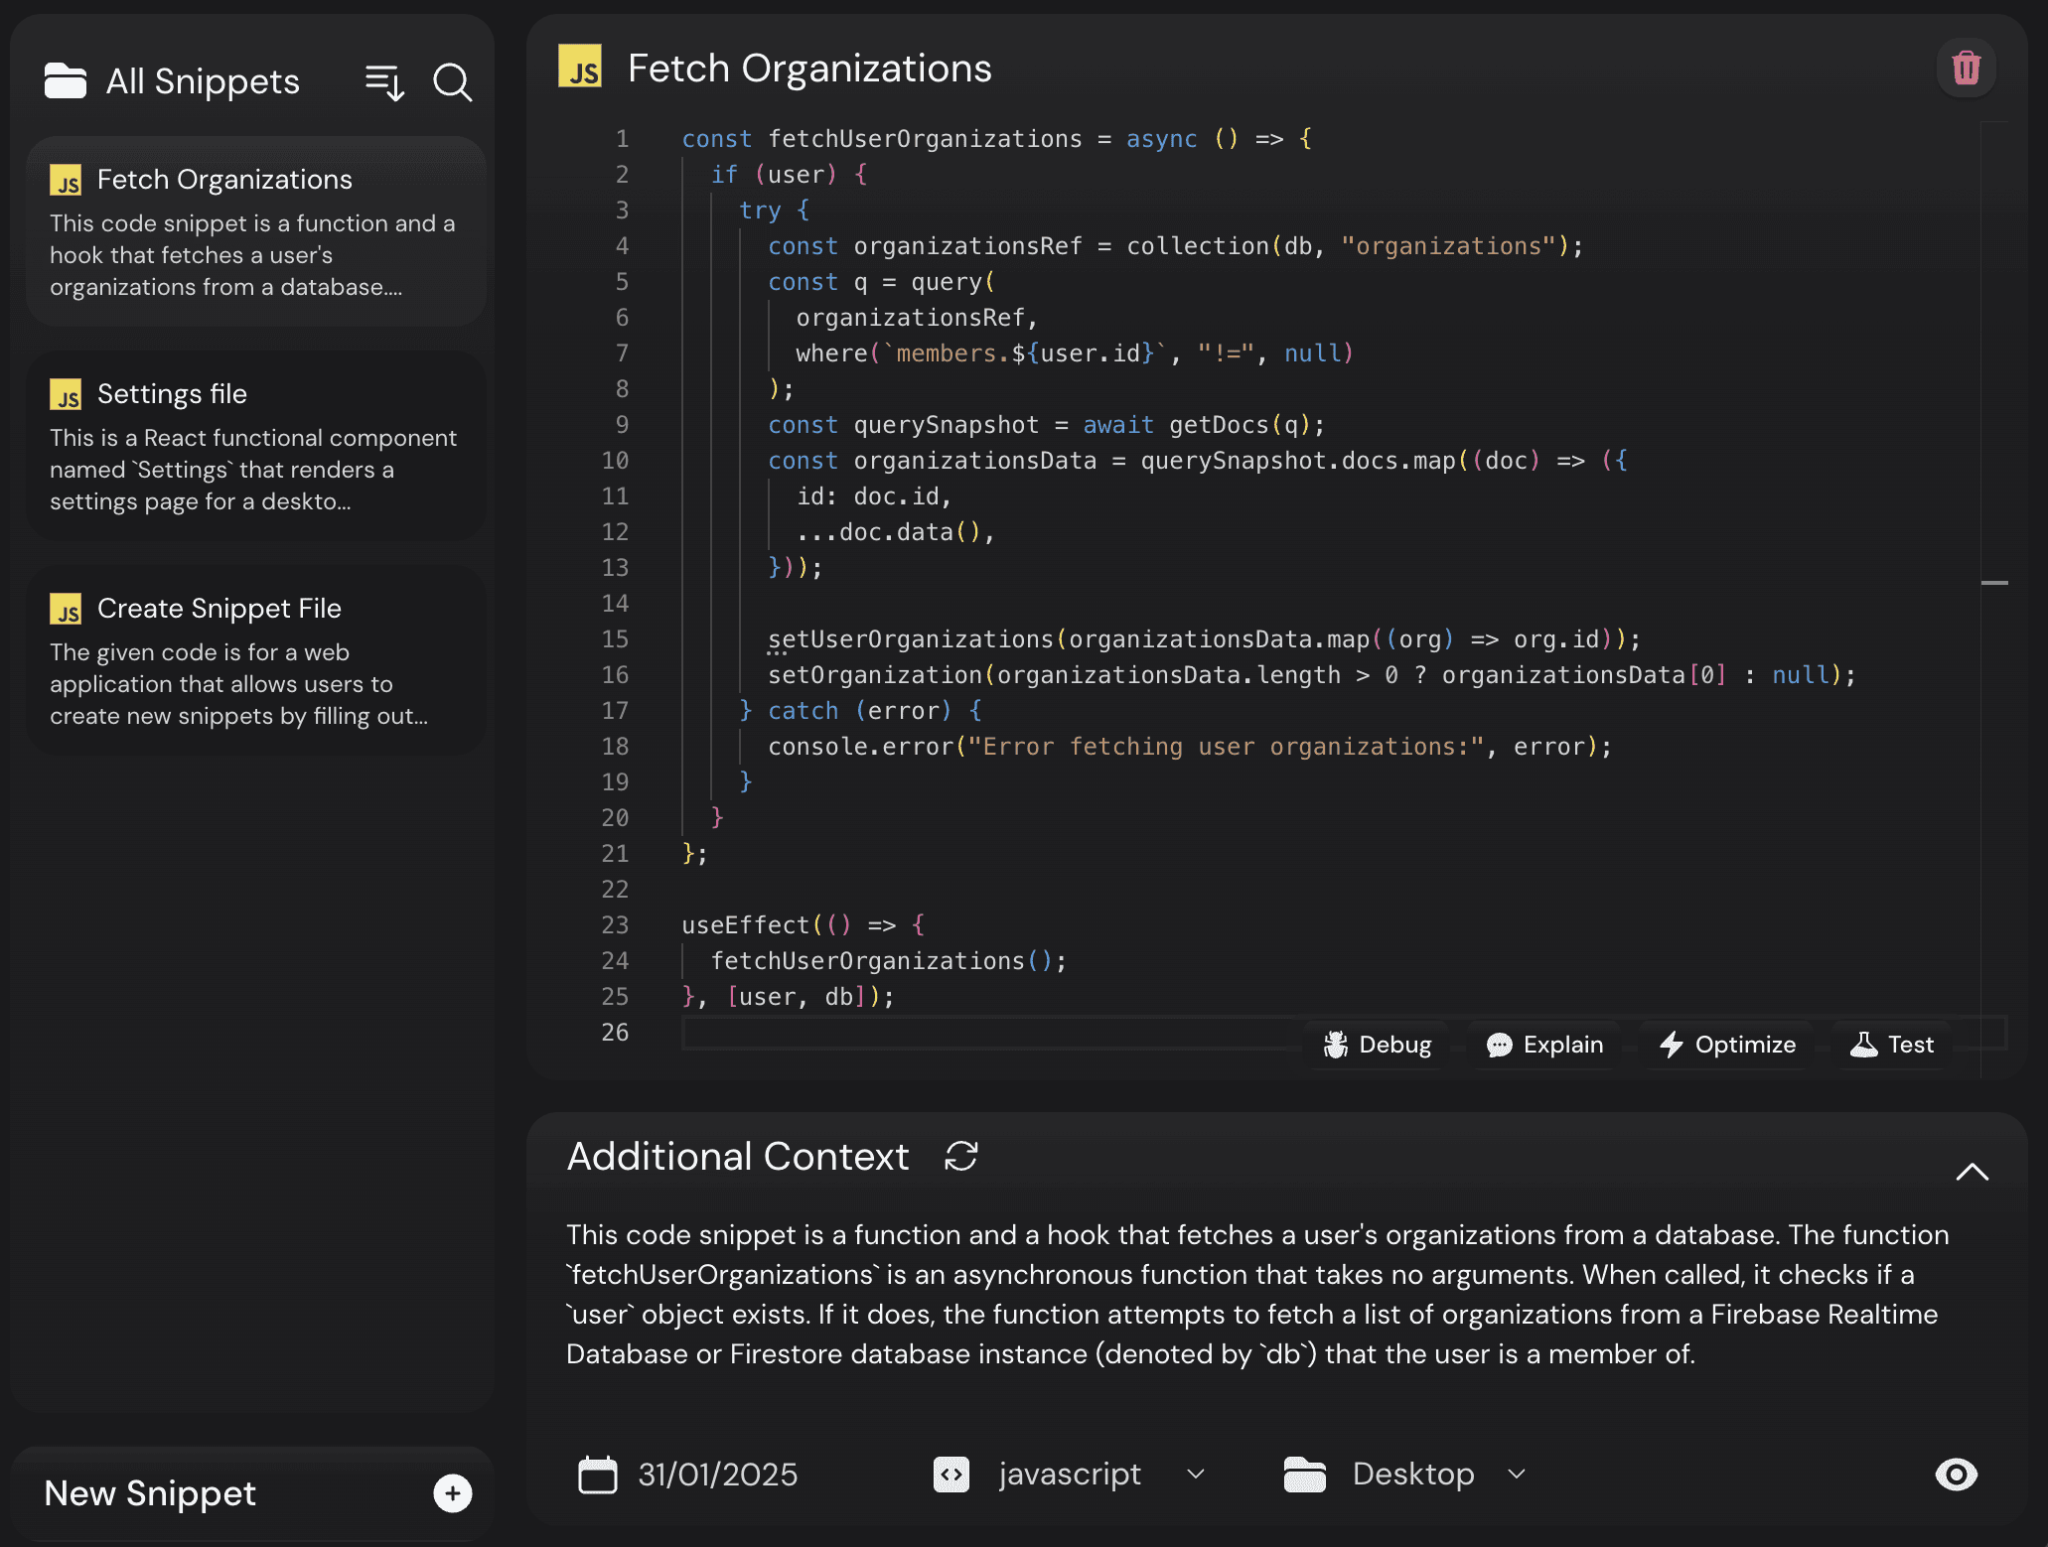Click the plus icon for New Snippet
The image size is (2048, 1547).
(x=452, y=1493)
